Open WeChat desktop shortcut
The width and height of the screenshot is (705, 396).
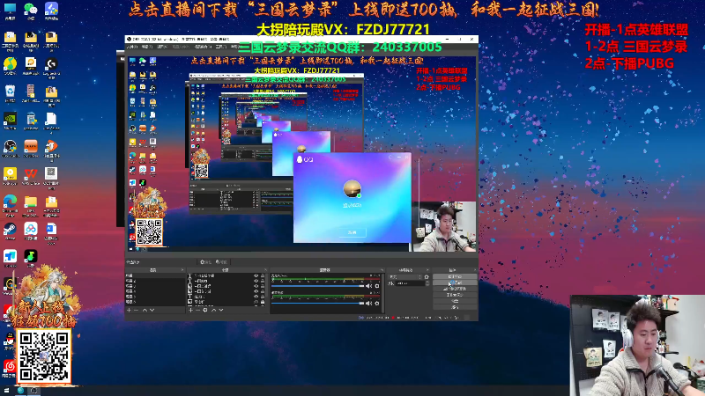tap(31, 10)
